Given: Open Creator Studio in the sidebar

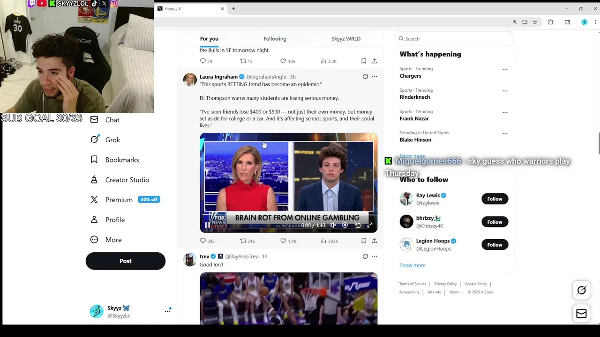Looking at the screenshot, I should [120, 180].
